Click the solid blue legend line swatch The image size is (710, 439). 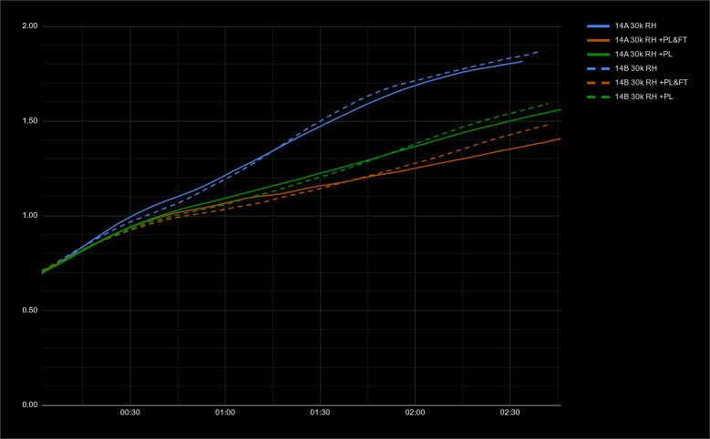(597, 26)
